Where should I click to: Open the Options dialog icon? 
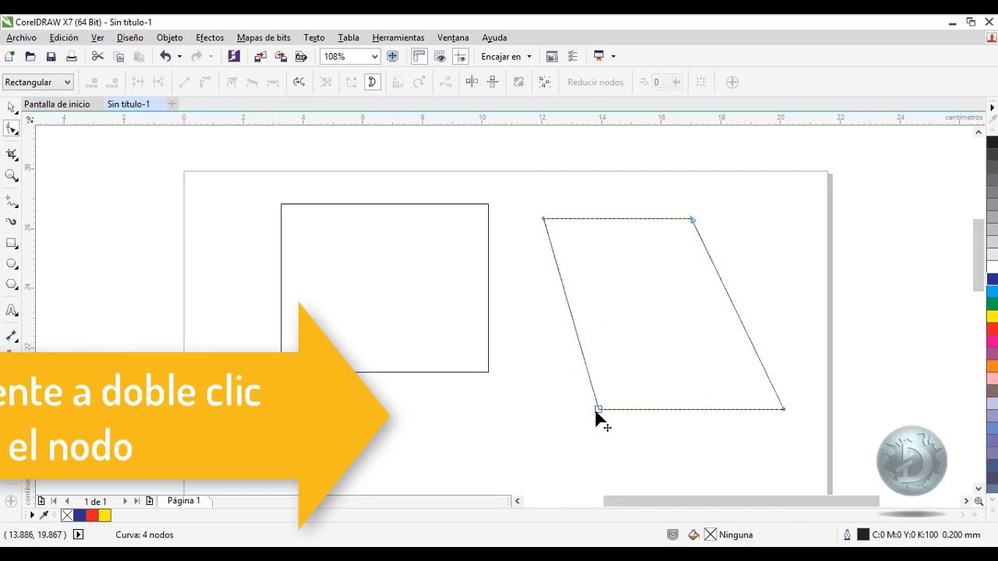573,56
